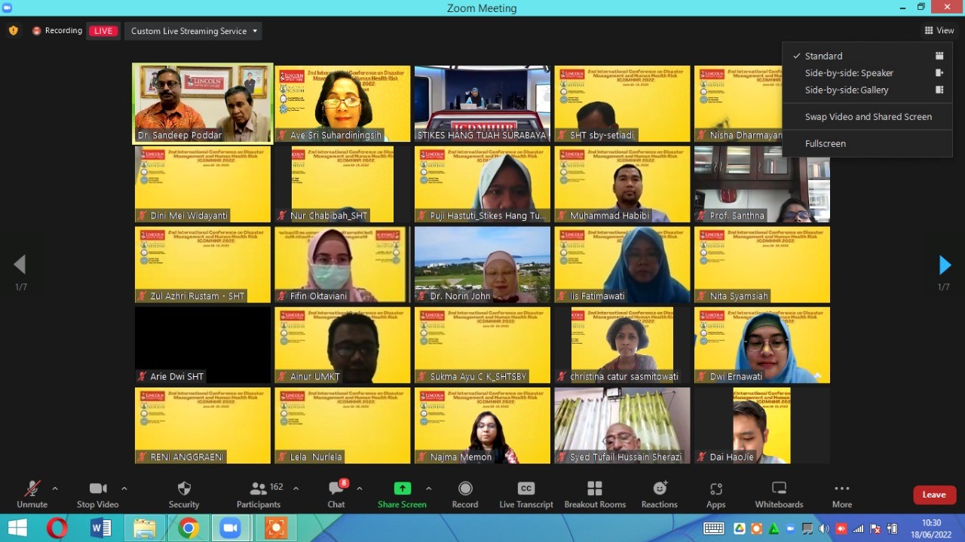Click the Unmute microphone icon

(x=32, y=488)
